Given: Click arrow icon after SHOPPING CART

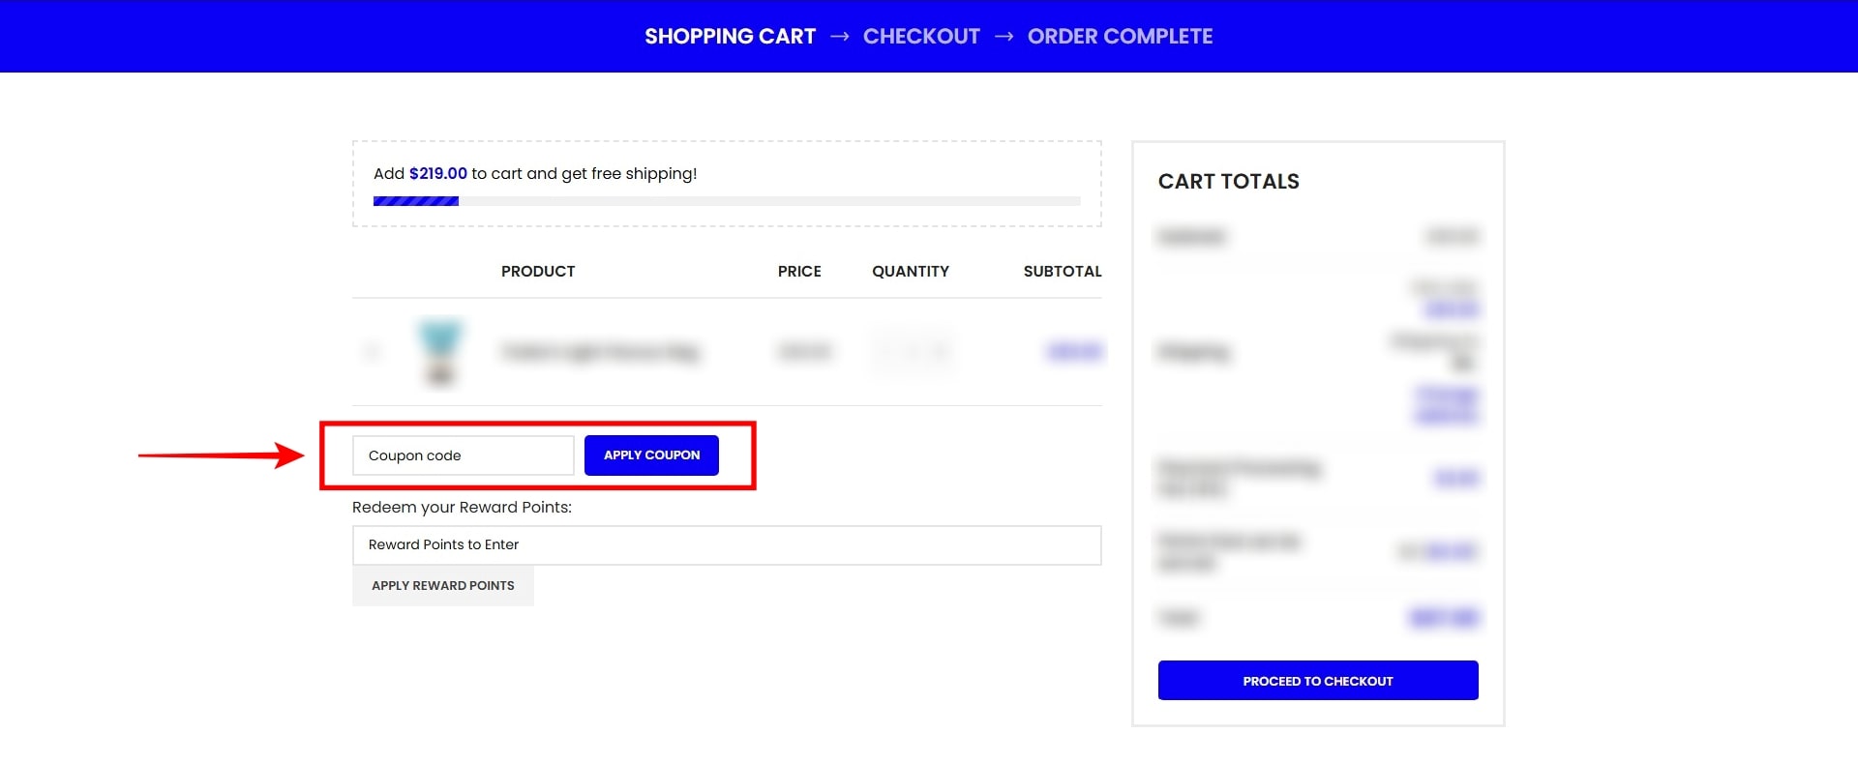Looking at the screenshot, I should (840, 37).
